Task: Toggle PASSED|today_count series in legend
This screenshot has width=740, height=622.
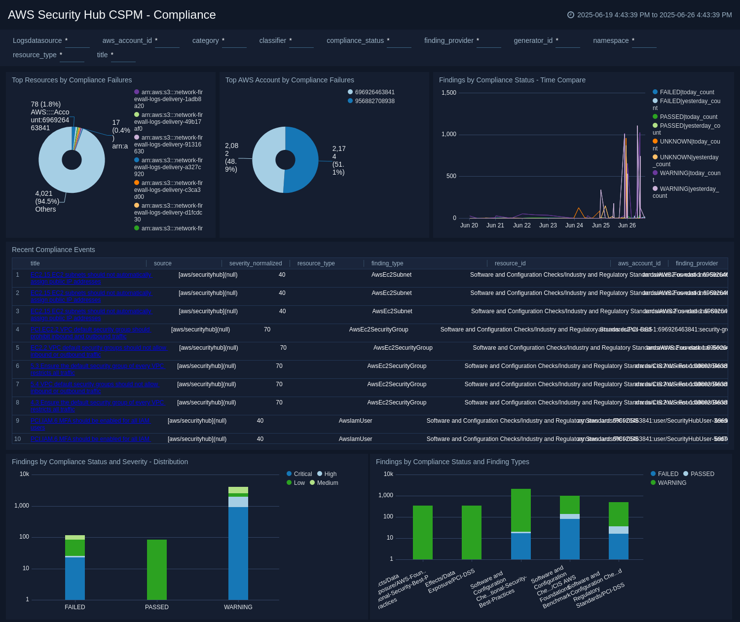Action: (x=685, y=117)
